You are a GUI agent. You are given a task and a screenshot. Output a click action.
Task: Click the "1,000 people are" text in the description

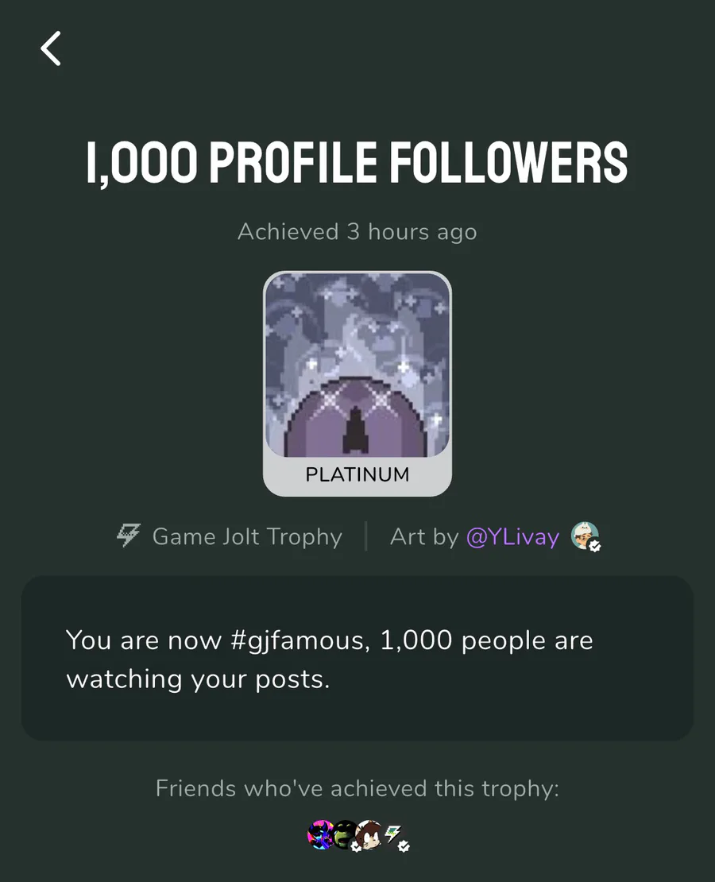point(486,640)
